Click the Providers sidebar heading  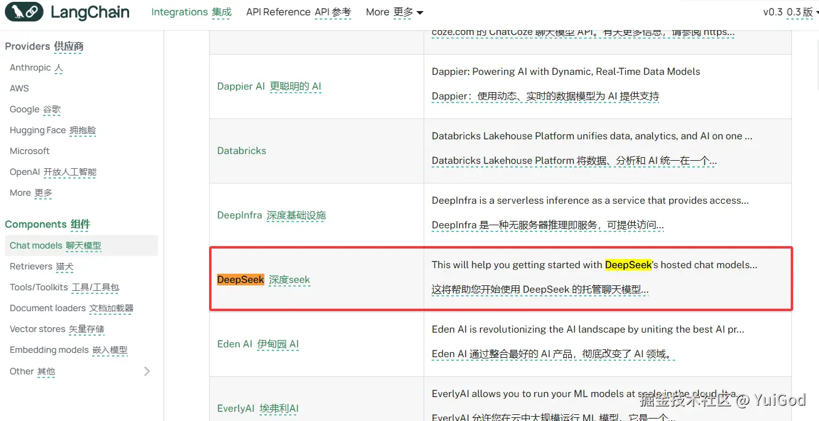coord(44,46)
